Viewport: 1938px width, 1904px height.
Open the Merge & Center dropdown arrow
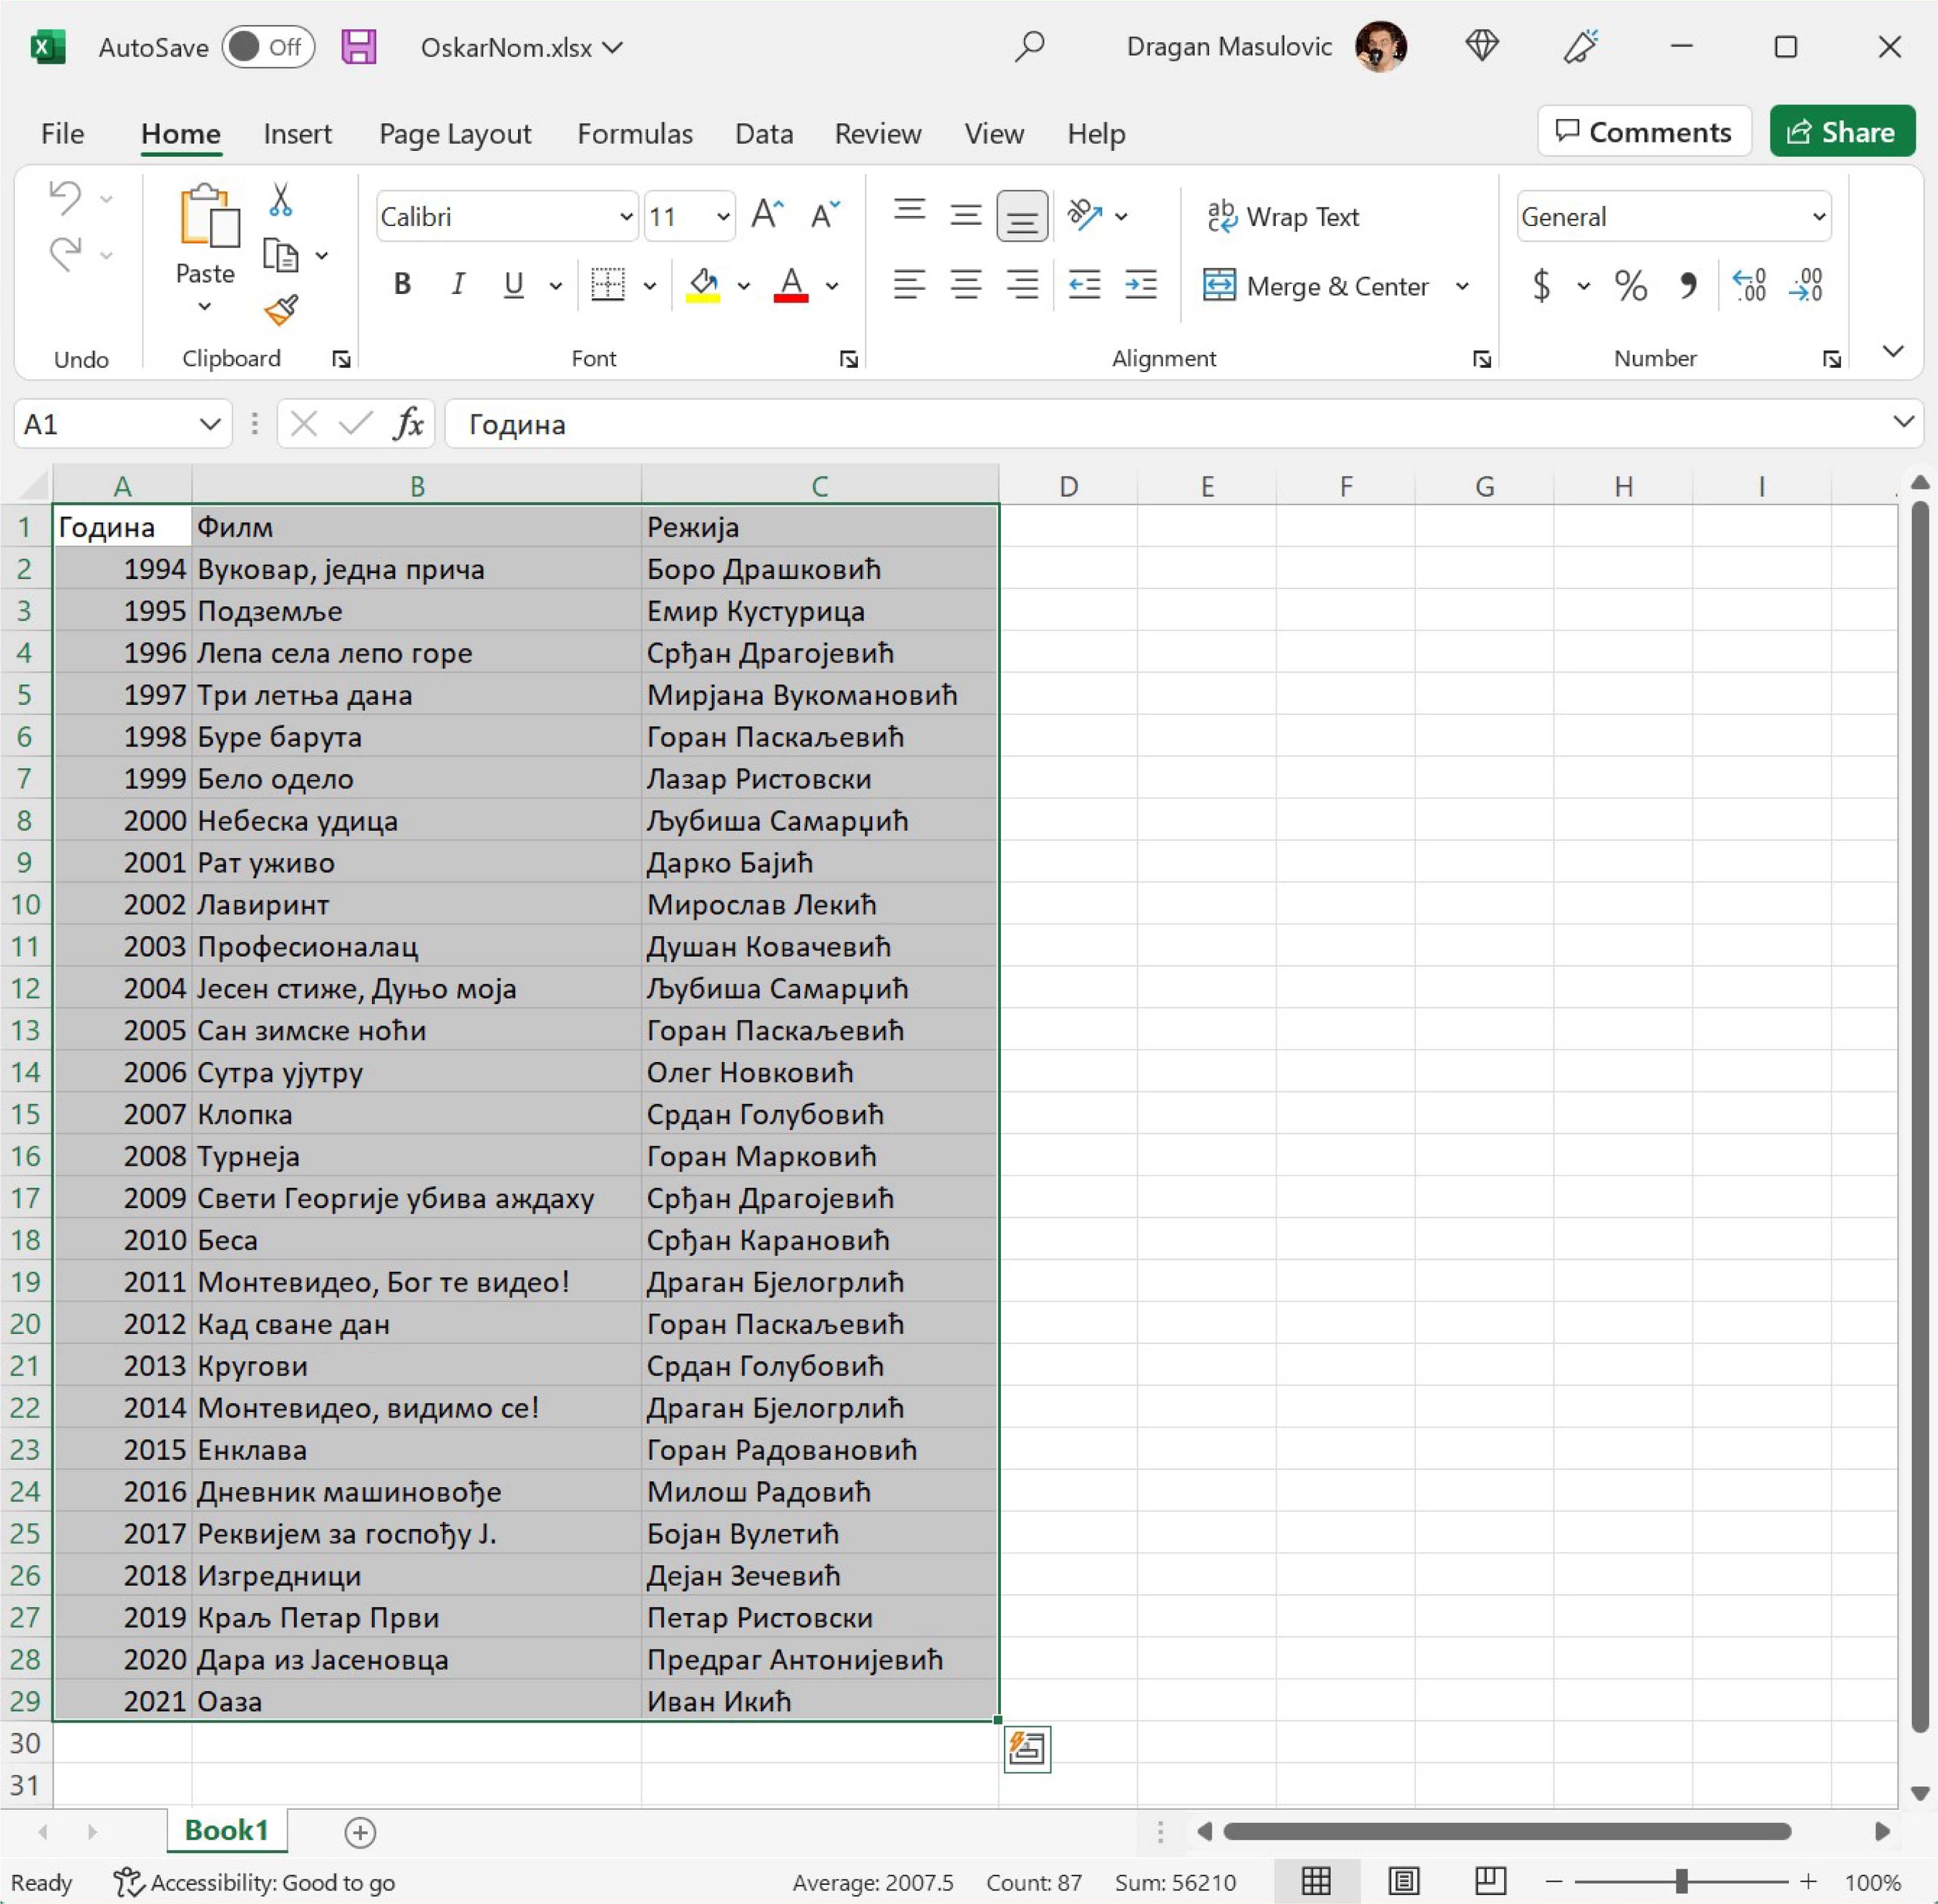tap(1462, 286)
